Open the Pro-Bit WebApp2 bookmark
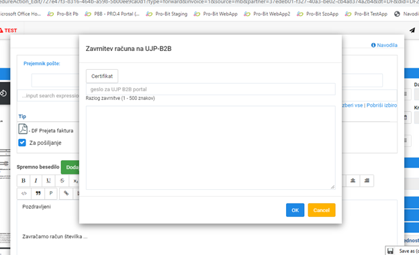This screenshot has width=419, height=255. [x=267, y=13]
